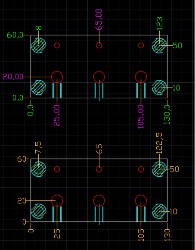Select the orange 65 dimension label
The image size is (195, 250).
tap(99, 149)
